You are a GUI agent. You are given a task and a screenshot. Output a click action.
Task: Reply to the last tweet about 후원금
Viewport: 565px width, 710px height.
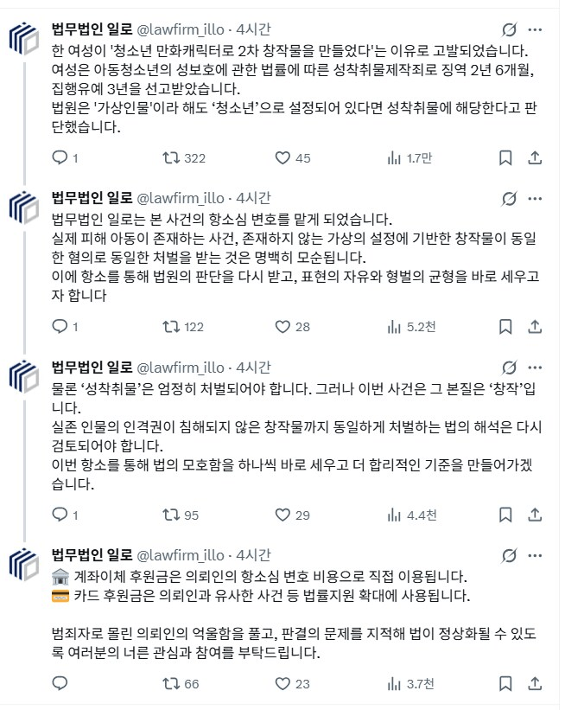point(60,683)
